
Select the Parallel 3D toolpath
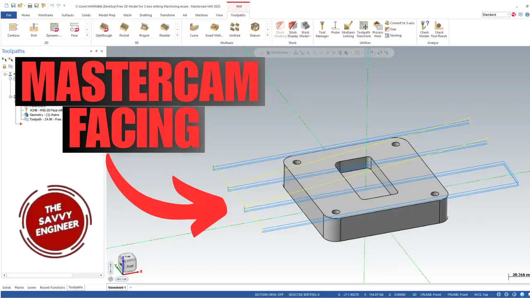pyautogui.click(x=164, y=30)
